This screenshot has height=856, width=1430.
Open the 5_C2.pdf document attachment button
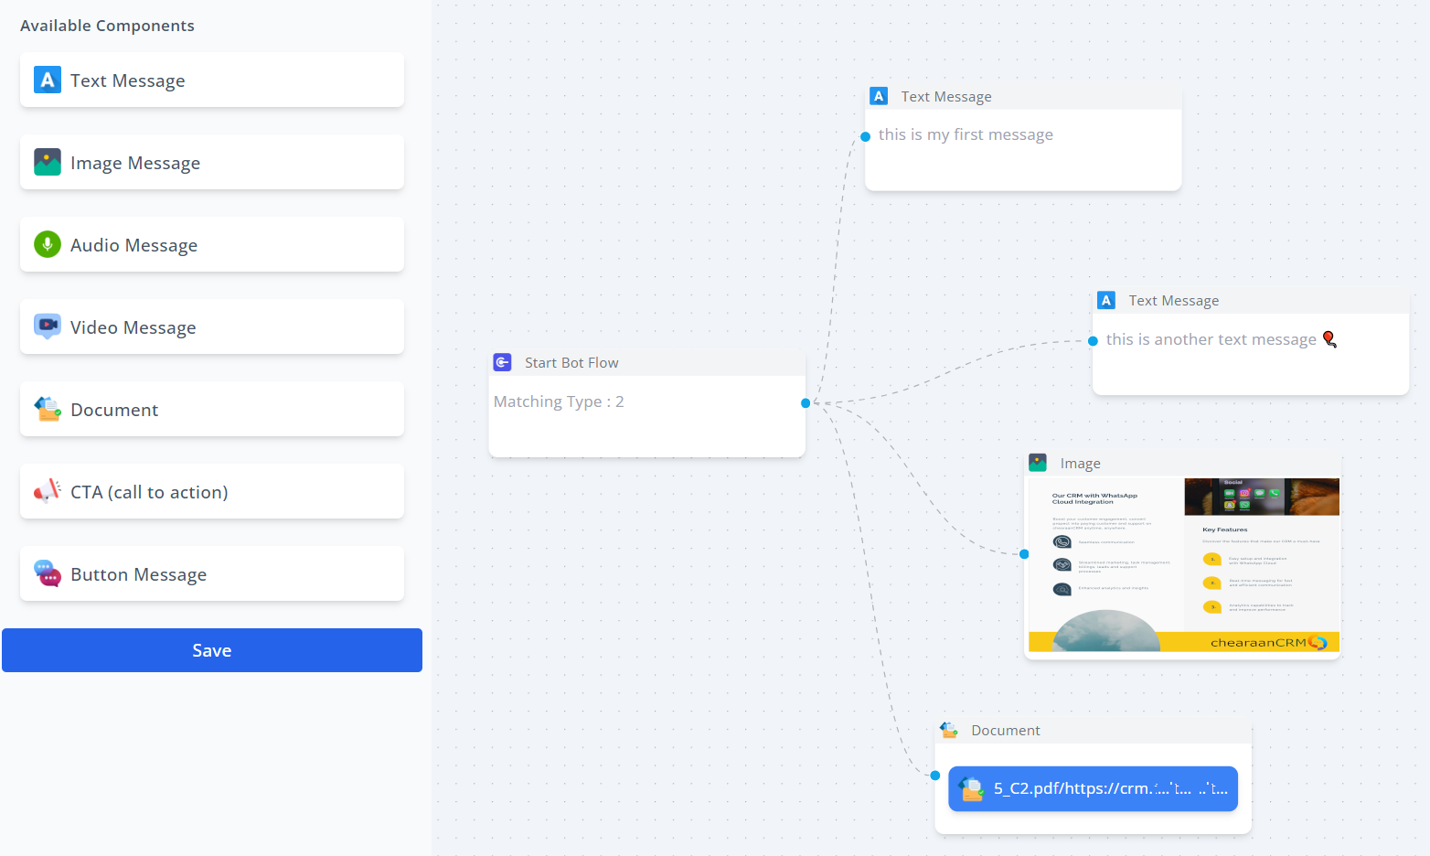point(1093,788)
